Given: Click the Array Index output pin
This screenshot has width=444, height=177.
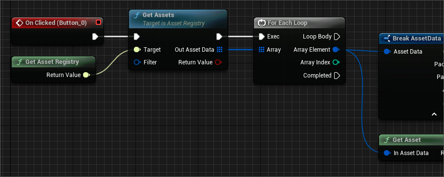Looking at the screenshot, I should coord(336,62).
